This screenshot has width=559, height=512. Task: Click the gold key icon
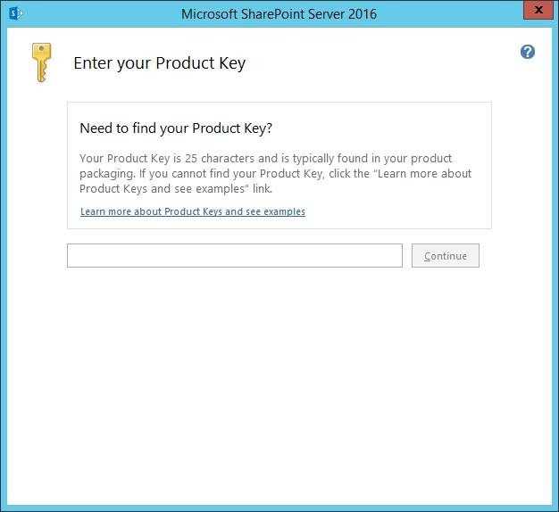(x=41, y=62)
